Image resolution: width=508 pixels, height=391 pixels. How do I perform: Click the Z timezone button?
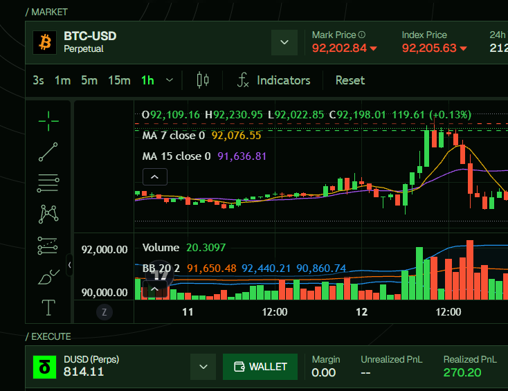point(105,312)
